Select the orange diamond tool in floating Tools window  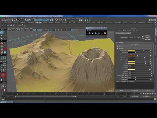click(x=89, y=33)
